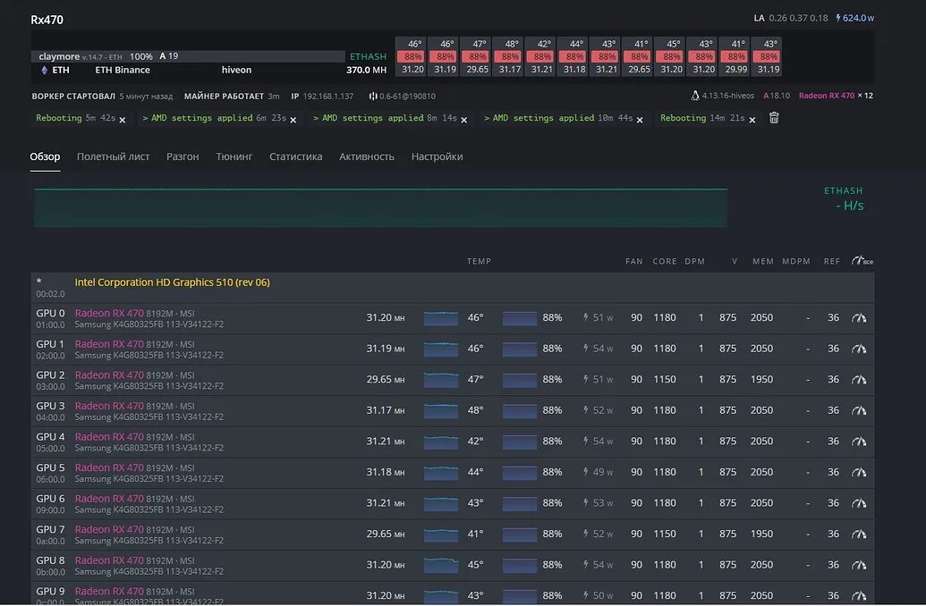Click 'Intel Corporation HD Graphics 510 (rev 06)' row
This screenshot has width=926, height=606.
[x=453, y=288]
